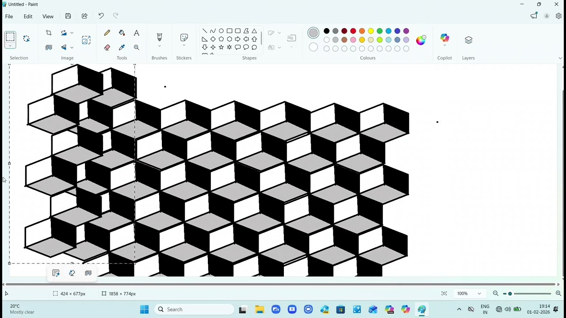Click the taskbar Search box
Viewport: 566px width, 318px height.
click(x=194, y=309)
